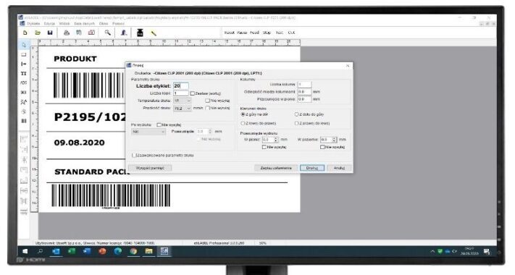Open Chrome from the taskbar
515x275 pixels.
tap(133, 251)
